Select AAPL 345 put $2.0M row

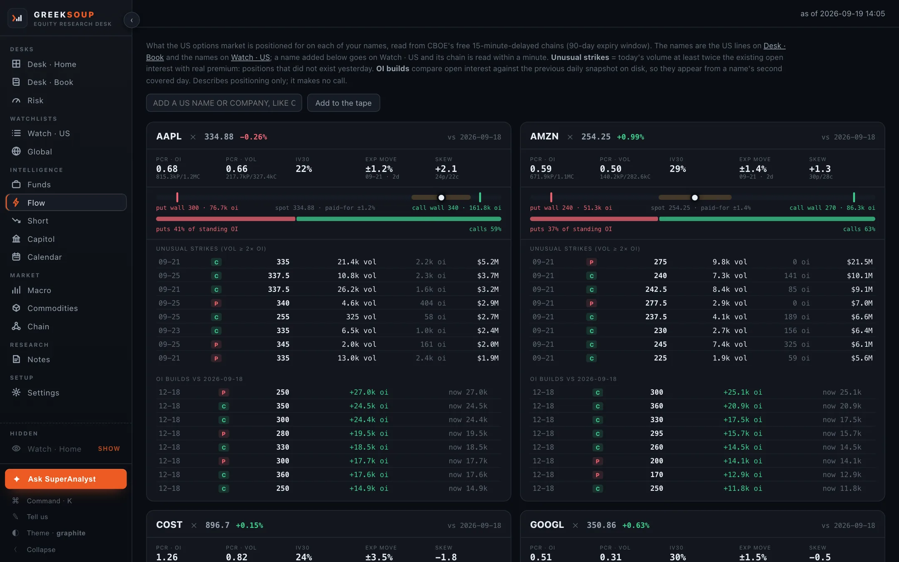328,344
